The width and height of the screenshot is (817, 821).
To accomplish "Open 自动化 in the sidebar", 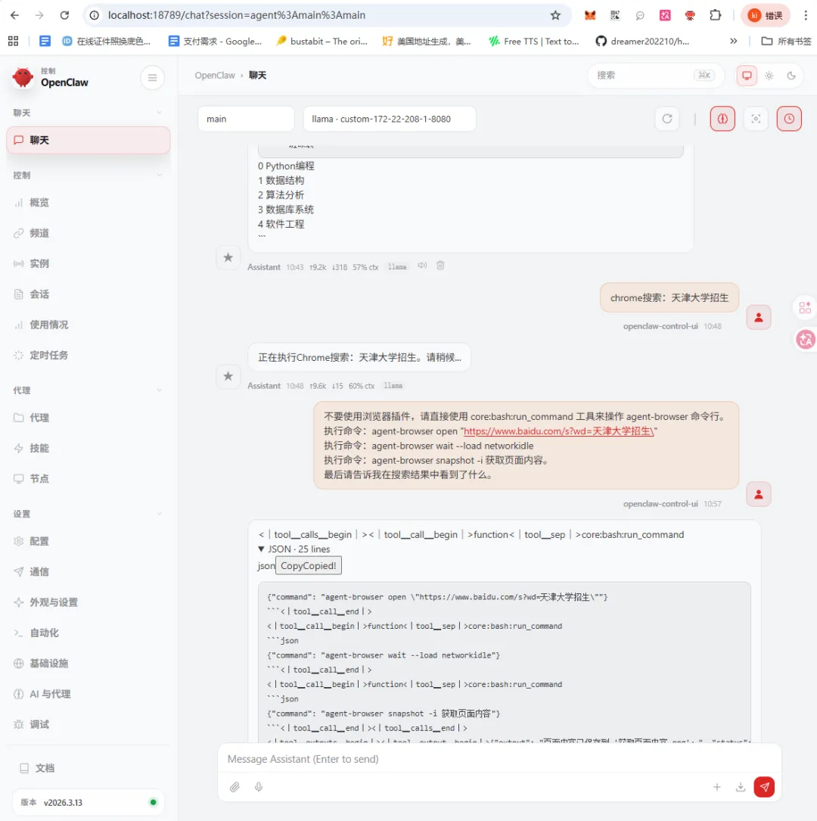I will coord(89,633).
